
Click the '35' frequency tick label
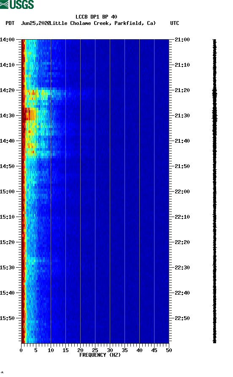coord(125,350)
